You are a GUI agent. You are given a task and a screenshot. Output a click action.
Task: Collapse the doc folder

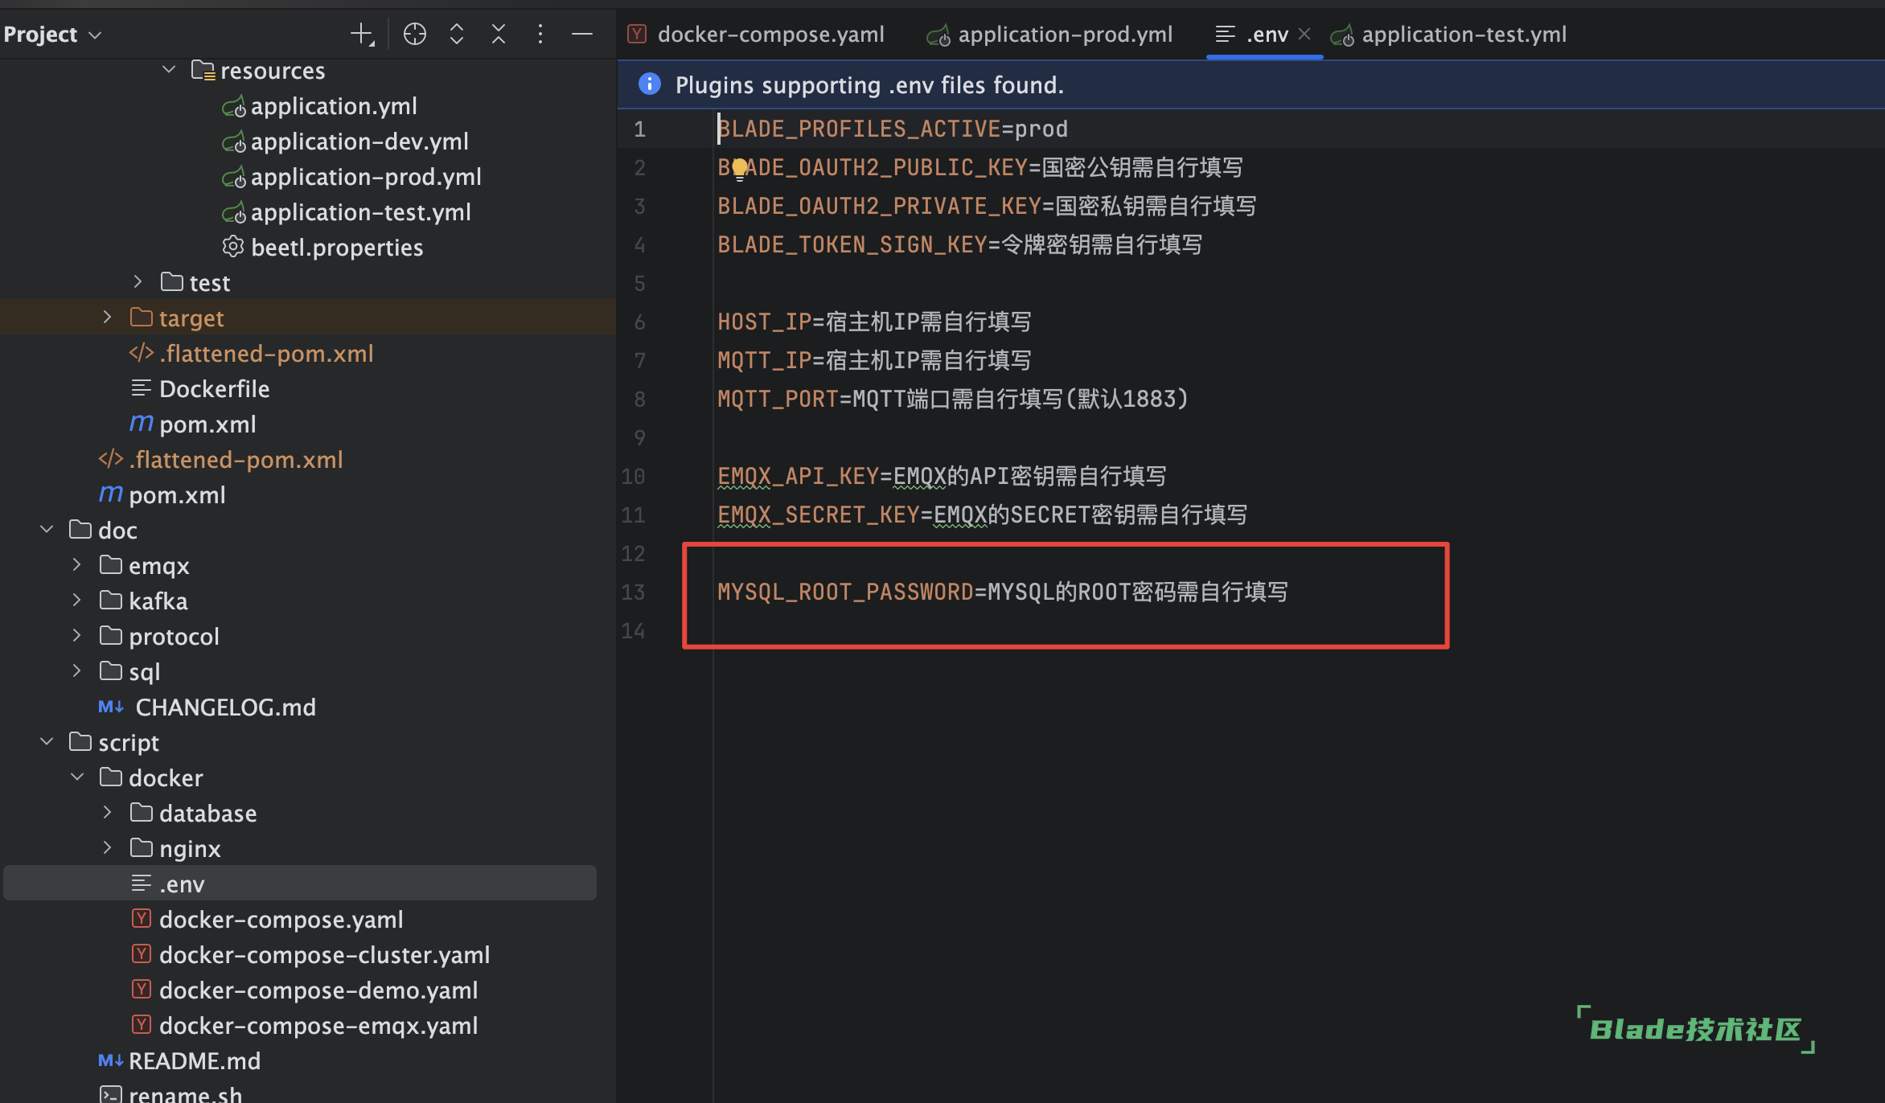(x=47, y=530)
